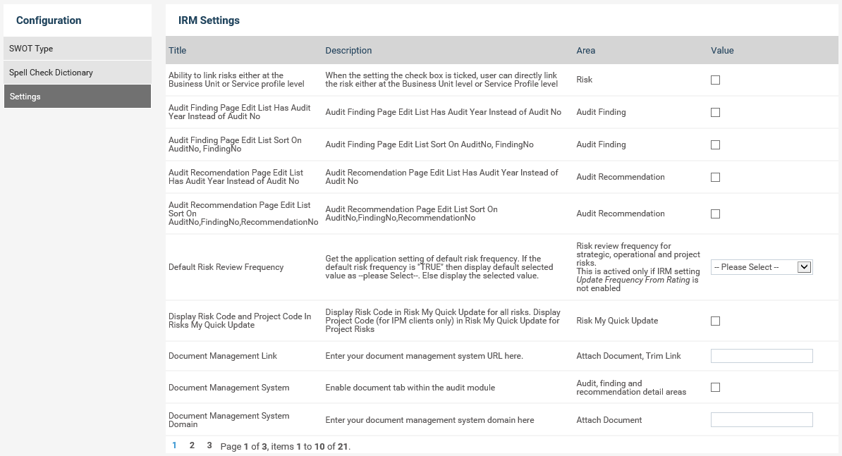Click the Document Management Link URL field

pyautogui.click(x=762, y=356)
